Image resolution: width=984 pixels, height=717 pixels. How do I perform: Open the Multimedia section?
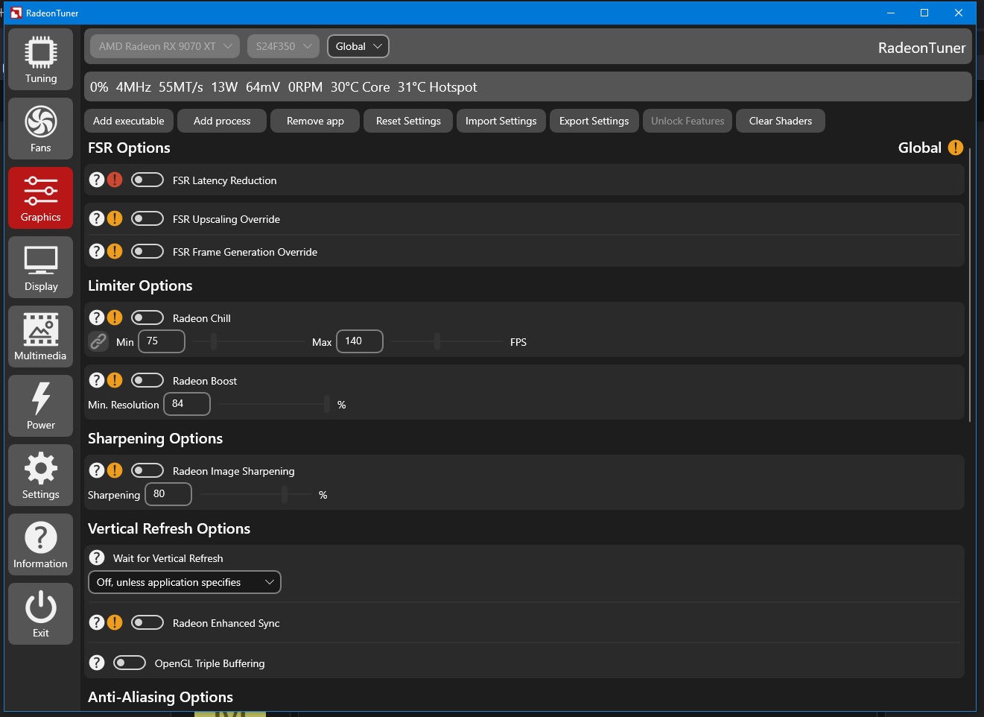coord(40,337)
